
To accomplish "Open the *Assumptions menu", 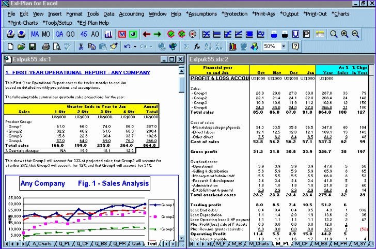I will pos(201,14).
